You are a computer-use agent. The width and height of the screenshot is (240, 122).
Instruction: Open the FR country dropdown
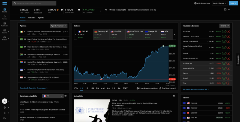pos(53,96)
